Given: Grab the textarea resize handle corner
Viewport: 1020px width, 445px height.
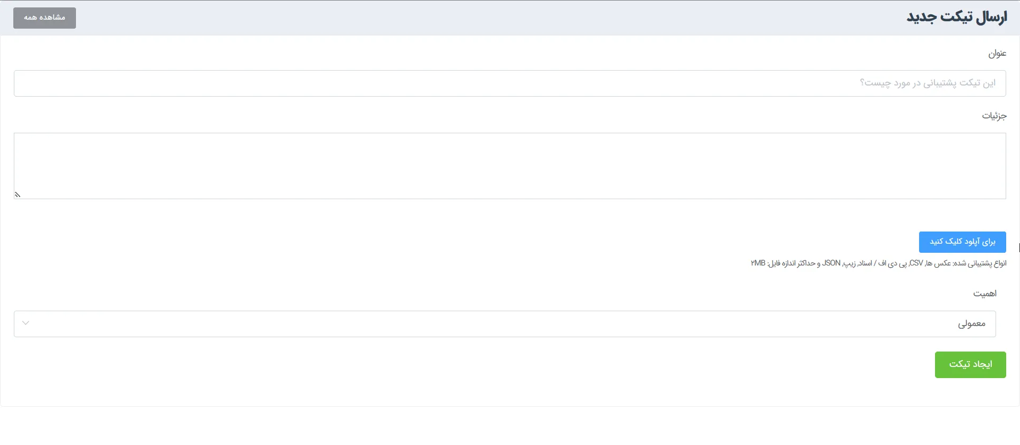Looking at the screenshot, I should (x=18, y=195).
